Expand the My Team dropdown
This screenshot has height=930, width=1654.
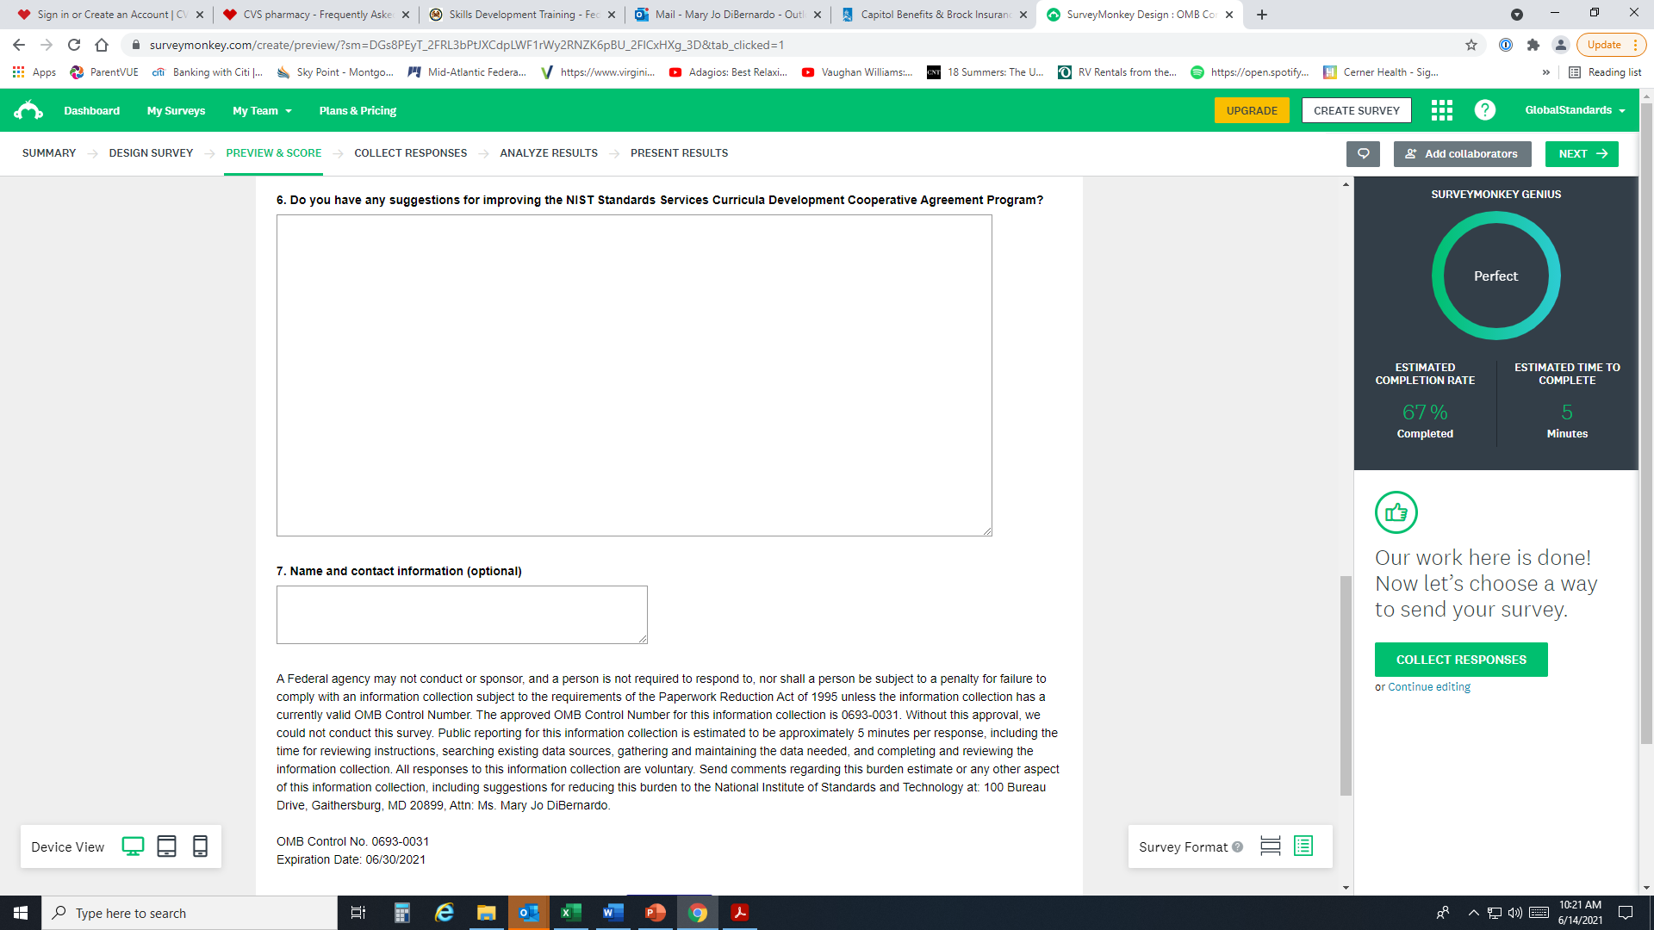click(262, 110)
